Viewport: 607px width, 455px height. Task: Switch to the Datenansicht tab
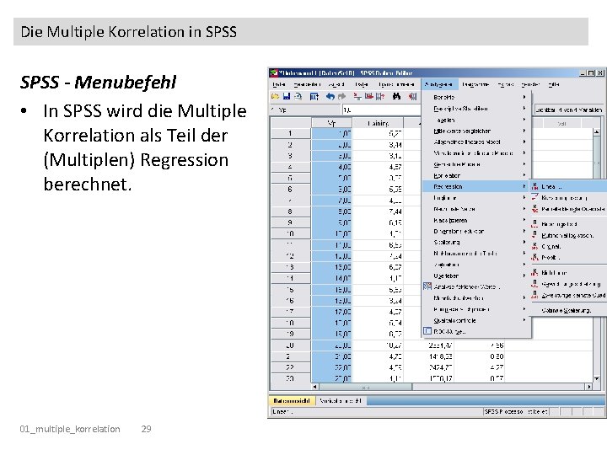click(292, 400)
